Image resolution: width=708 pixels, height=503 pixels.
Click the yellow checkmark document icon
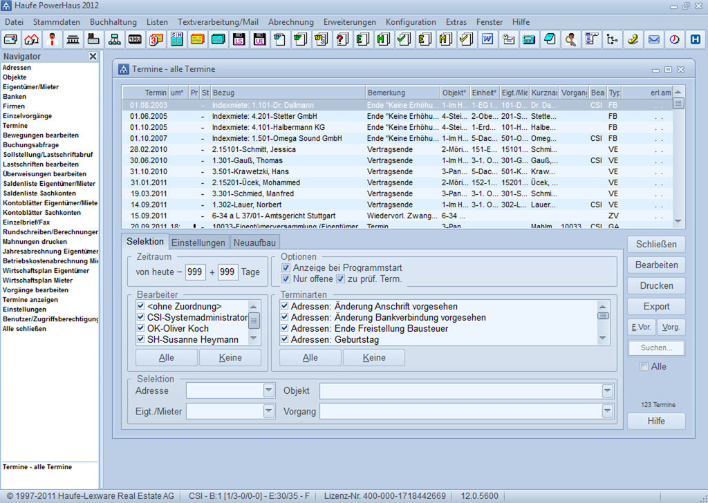(467, 39)
